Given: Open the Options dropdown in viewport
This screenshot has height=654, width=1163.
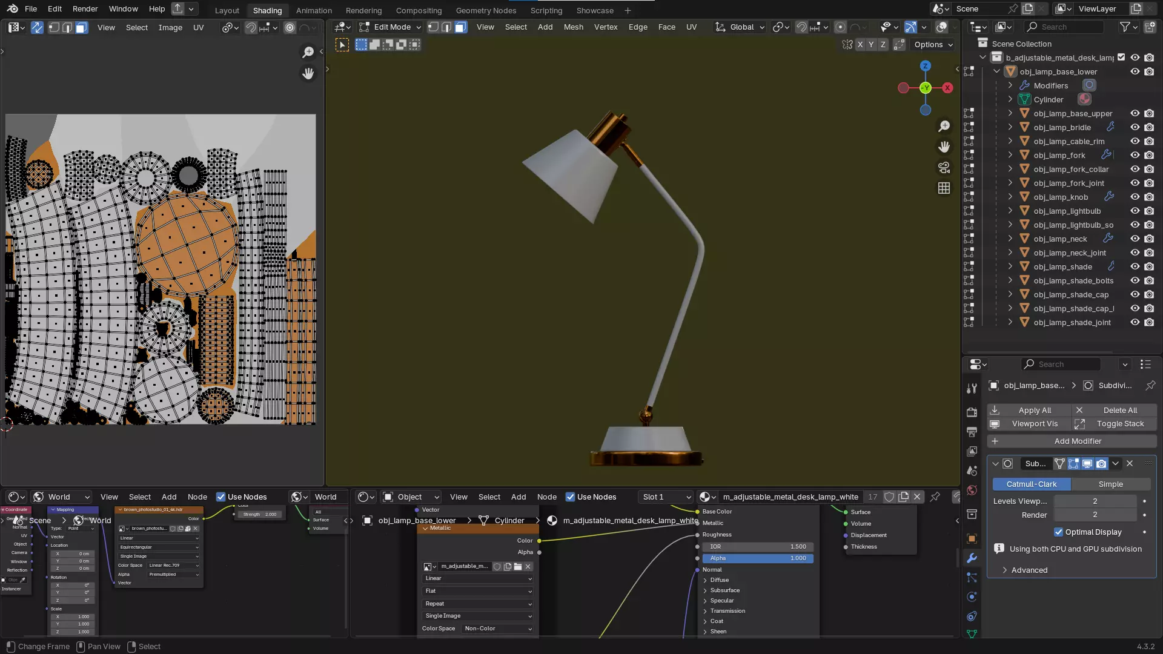Looking at the screenshot, I should pos(933,45).
